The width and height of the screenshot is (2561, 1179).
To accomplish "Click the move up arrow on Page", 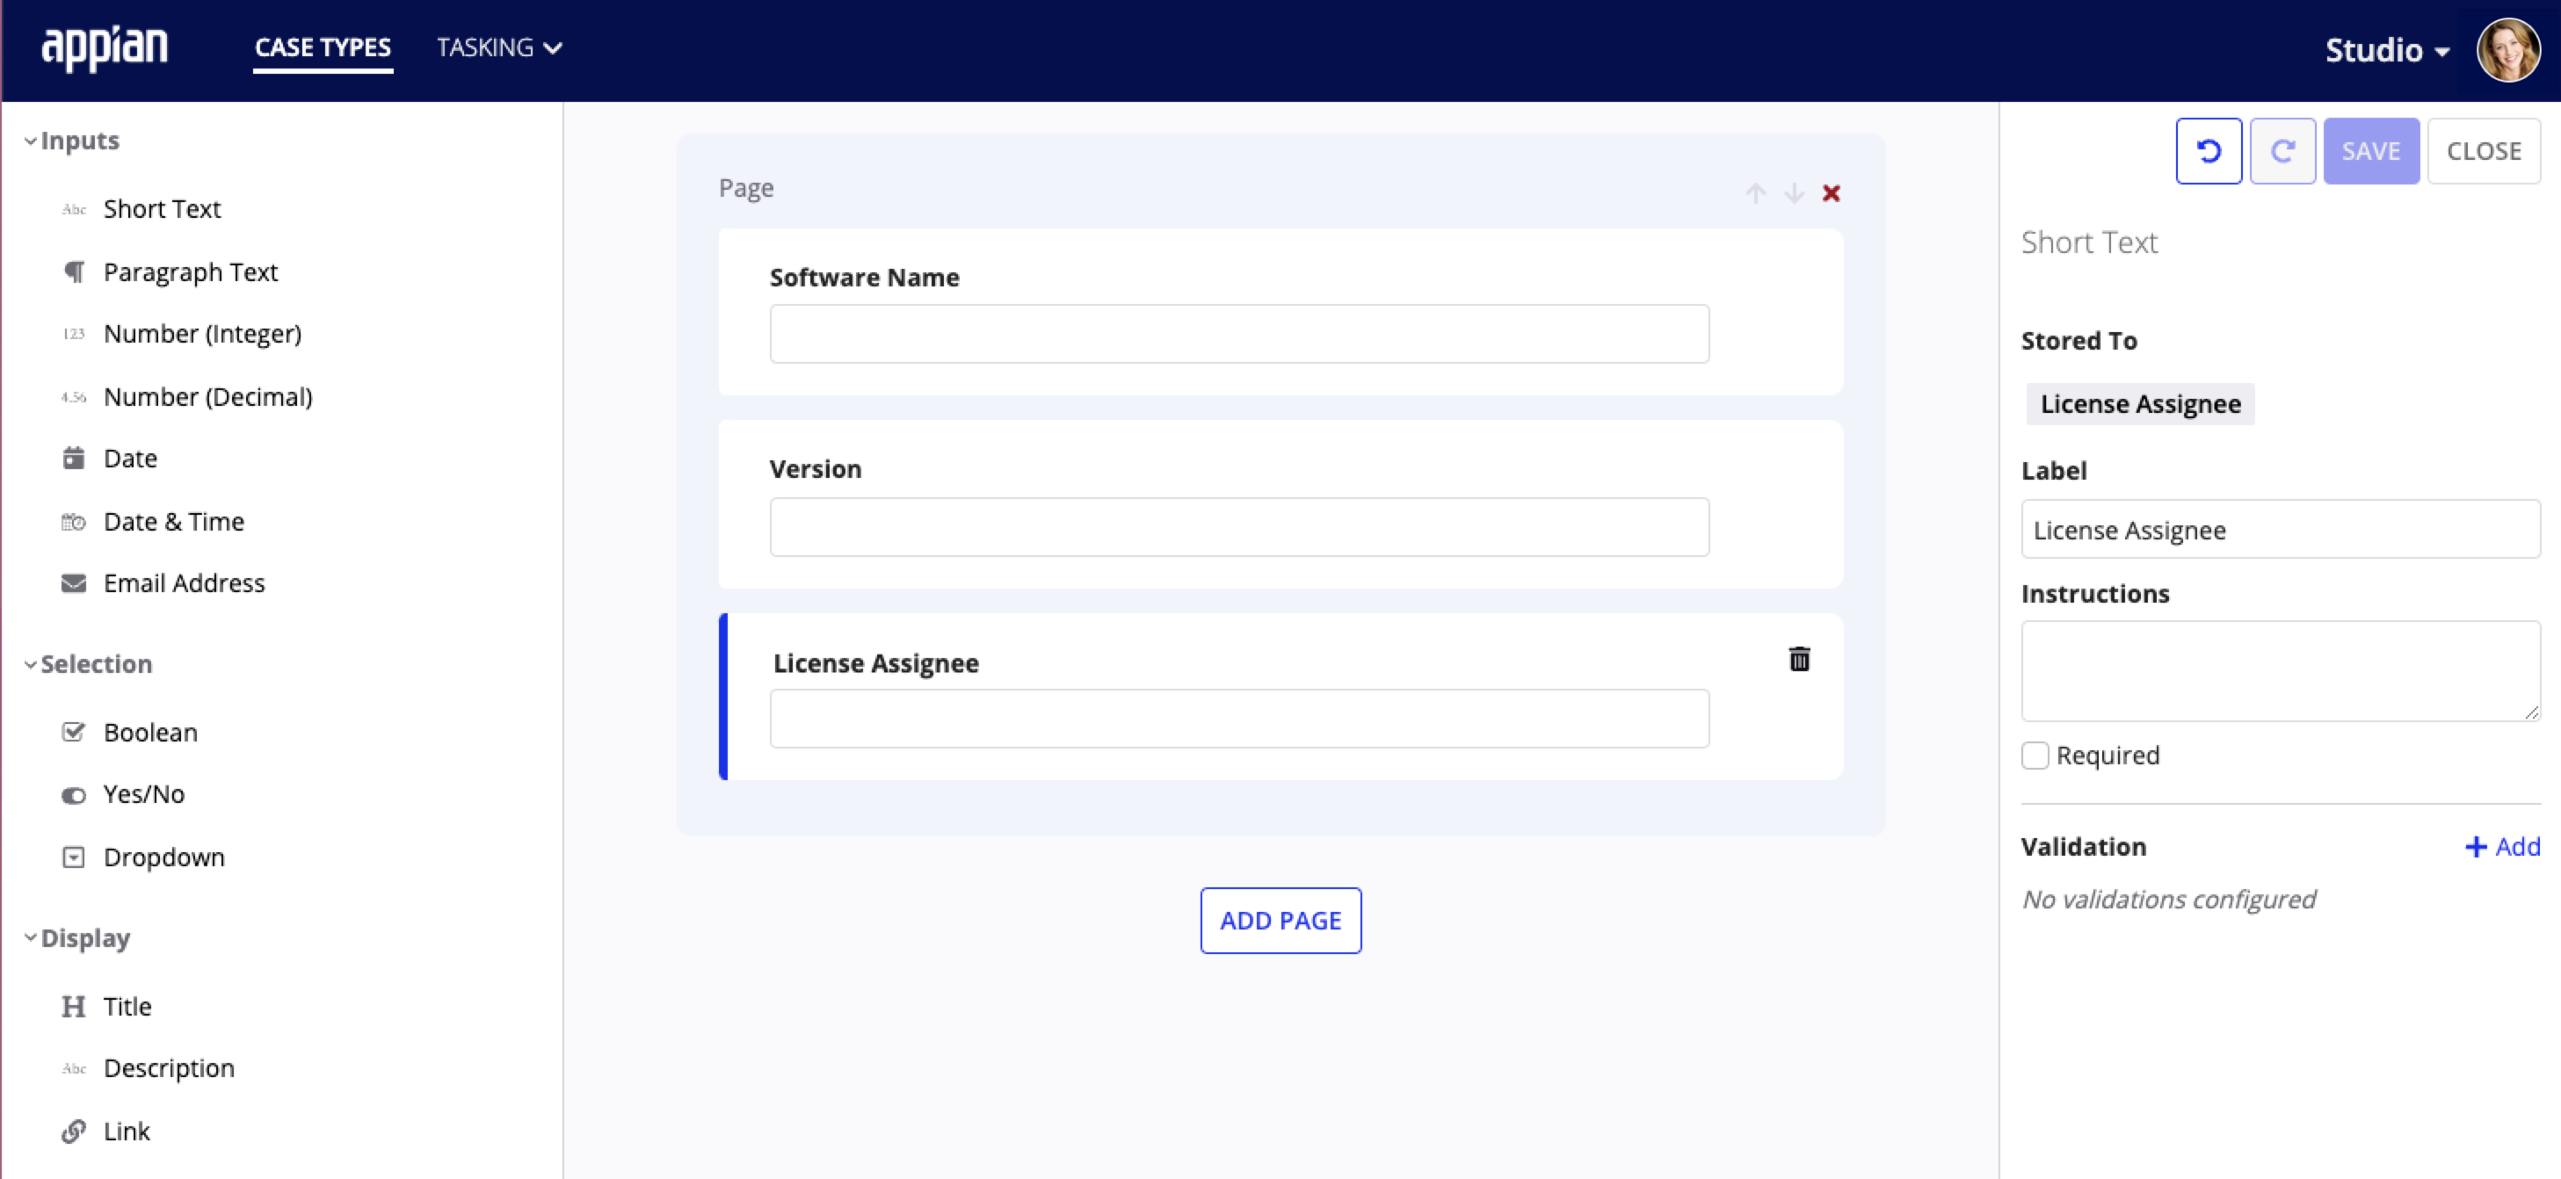I will 1756,192.
